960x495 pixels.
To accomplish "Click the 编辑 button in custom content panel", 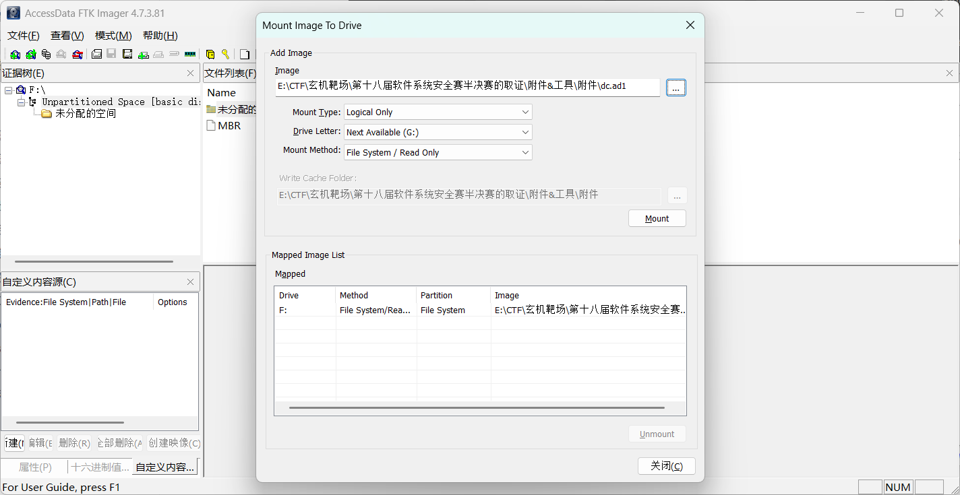I will 40,443.
